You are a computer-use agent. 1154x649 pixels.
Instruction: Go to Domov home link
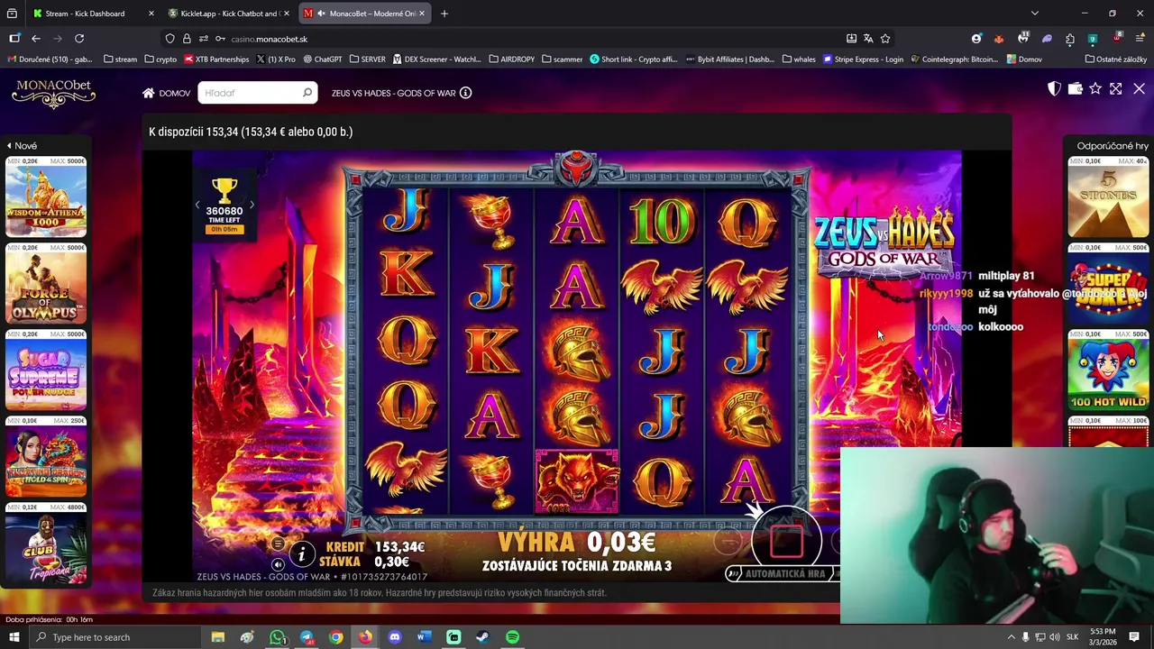166,93
